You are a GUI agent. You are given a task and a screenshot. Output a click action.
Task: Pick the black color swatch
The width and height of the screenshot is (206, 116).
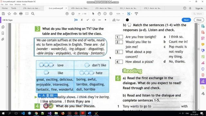coord(127,20)
